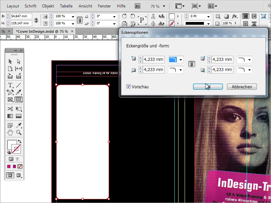
Task: Select the Pen tool
Action: pyautogui.click(x=10, y=92)
